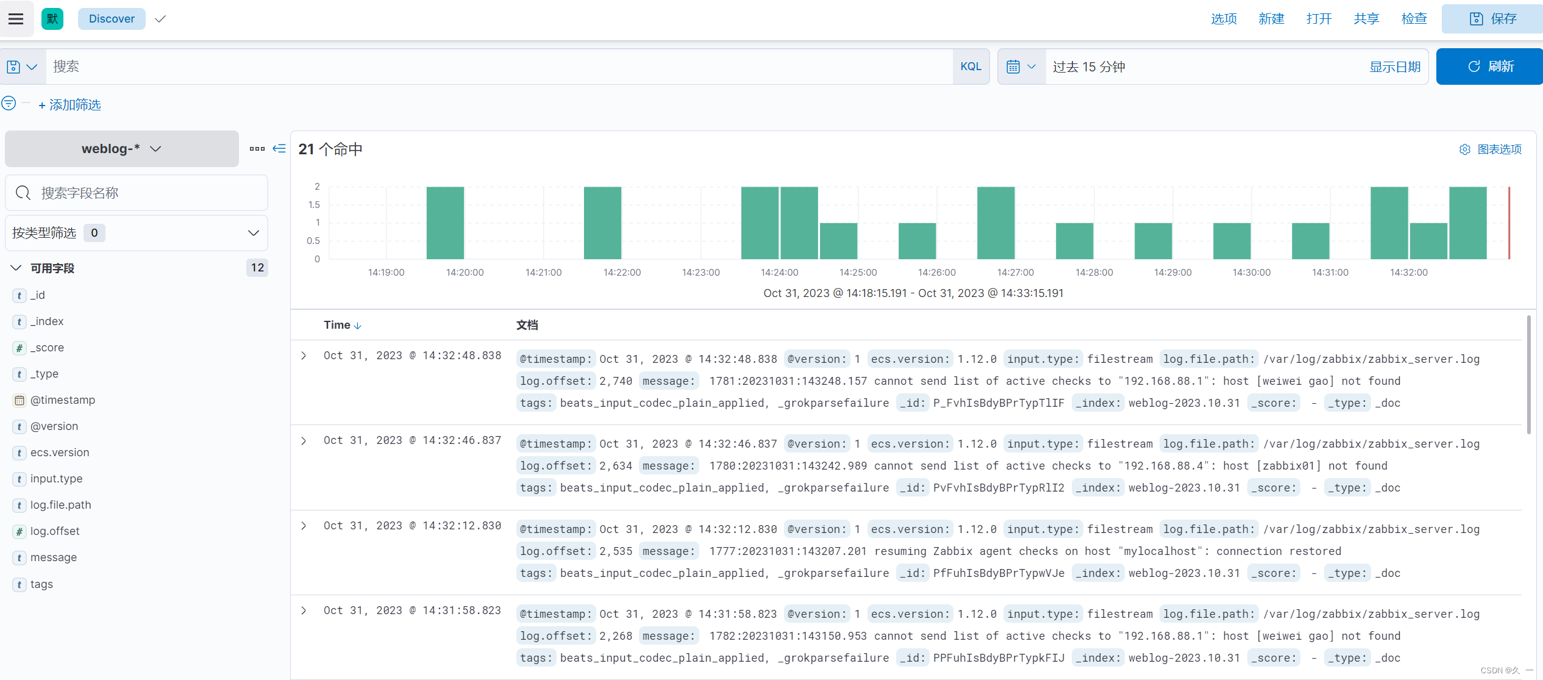Collapse the available fields section
Viewport: 1543px width, 680px height.
(16, 268)
